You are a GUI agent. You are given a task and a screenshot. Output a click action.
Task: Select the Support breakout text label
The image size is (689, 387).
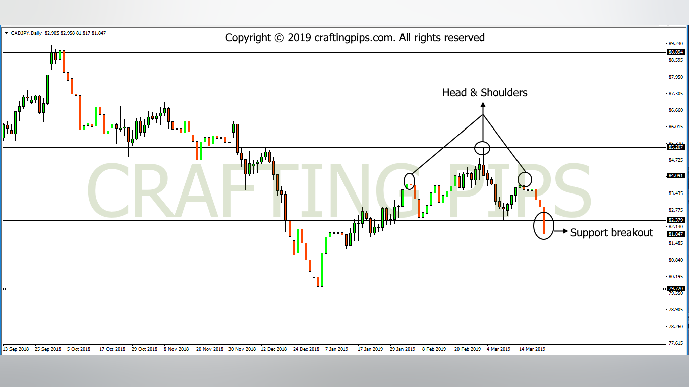click(611, 233)
